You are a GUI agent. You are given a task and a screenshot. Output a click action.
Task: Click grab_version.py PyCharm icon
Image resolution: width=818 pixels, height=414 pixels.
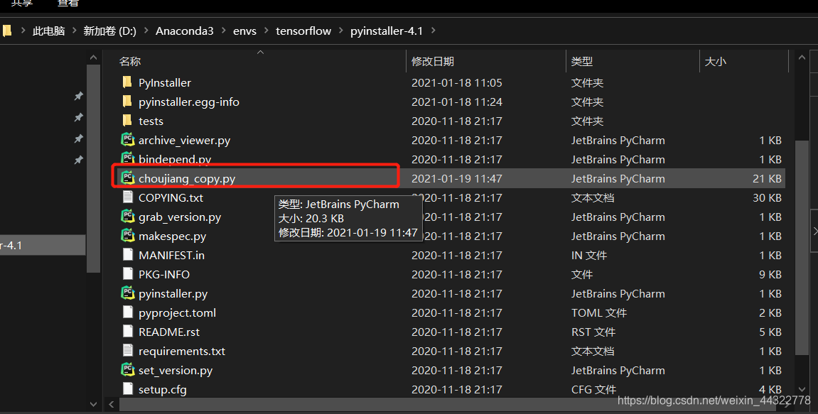click(128, 217)
